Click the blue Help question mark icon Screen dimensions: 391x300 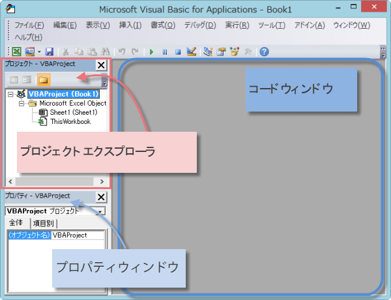264,52
